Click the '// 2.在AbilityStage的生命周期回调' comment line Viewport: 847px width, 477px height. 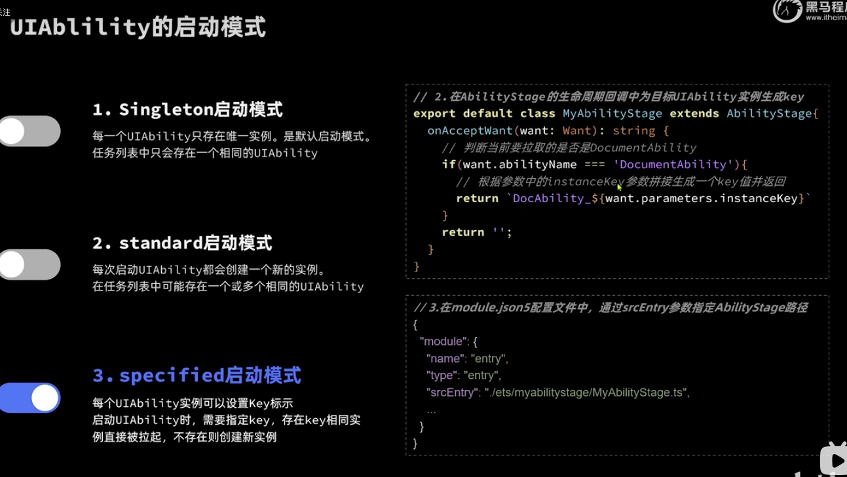[609, 97]
